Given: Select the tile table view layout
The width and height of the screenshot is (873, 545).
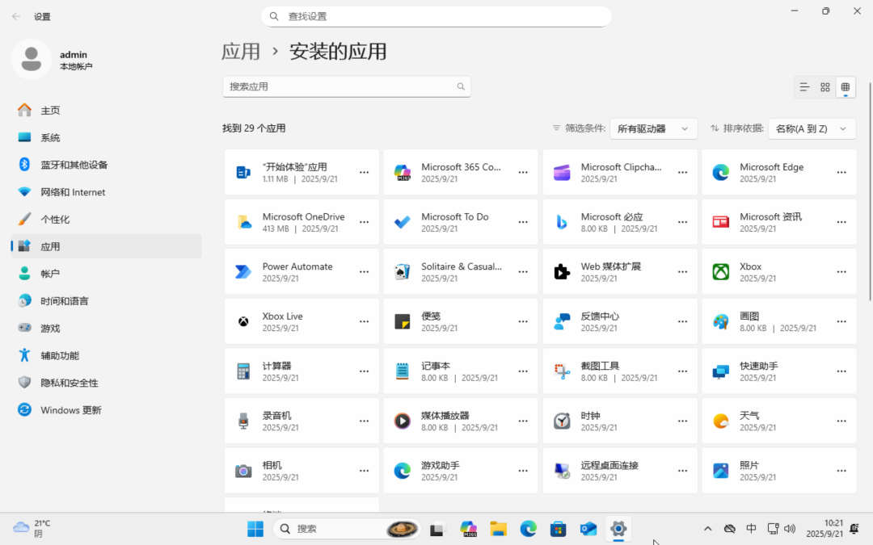Looking at the screenshot, I should point(846,87).
